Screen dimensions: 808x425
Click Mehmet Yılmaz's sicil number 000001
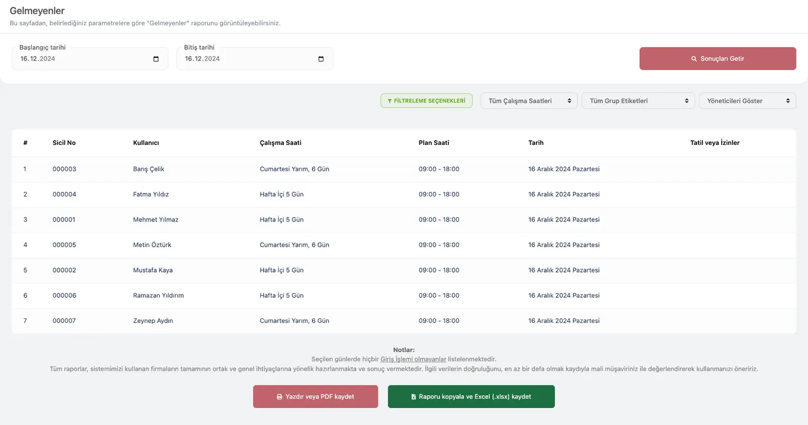[64, 220]
